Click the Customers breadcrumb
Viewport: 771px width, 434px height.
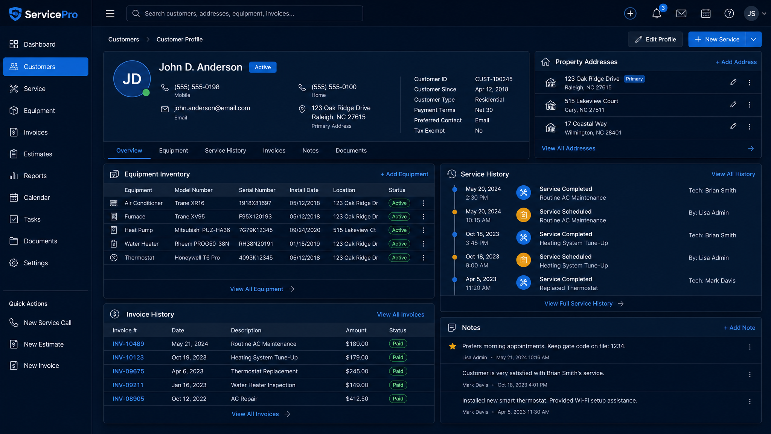pos(123,39)
